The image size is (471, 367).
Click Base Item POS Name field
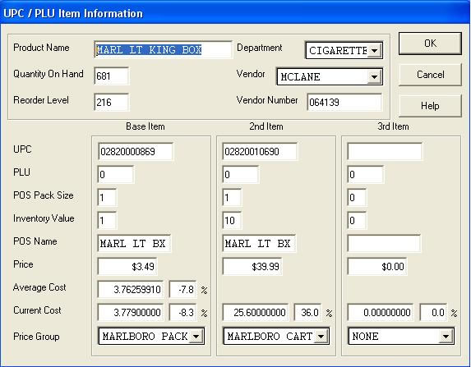(134, 243)
